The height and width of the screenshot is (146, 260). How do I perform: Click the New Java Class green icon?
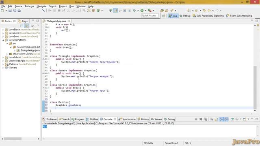(98, 11)
